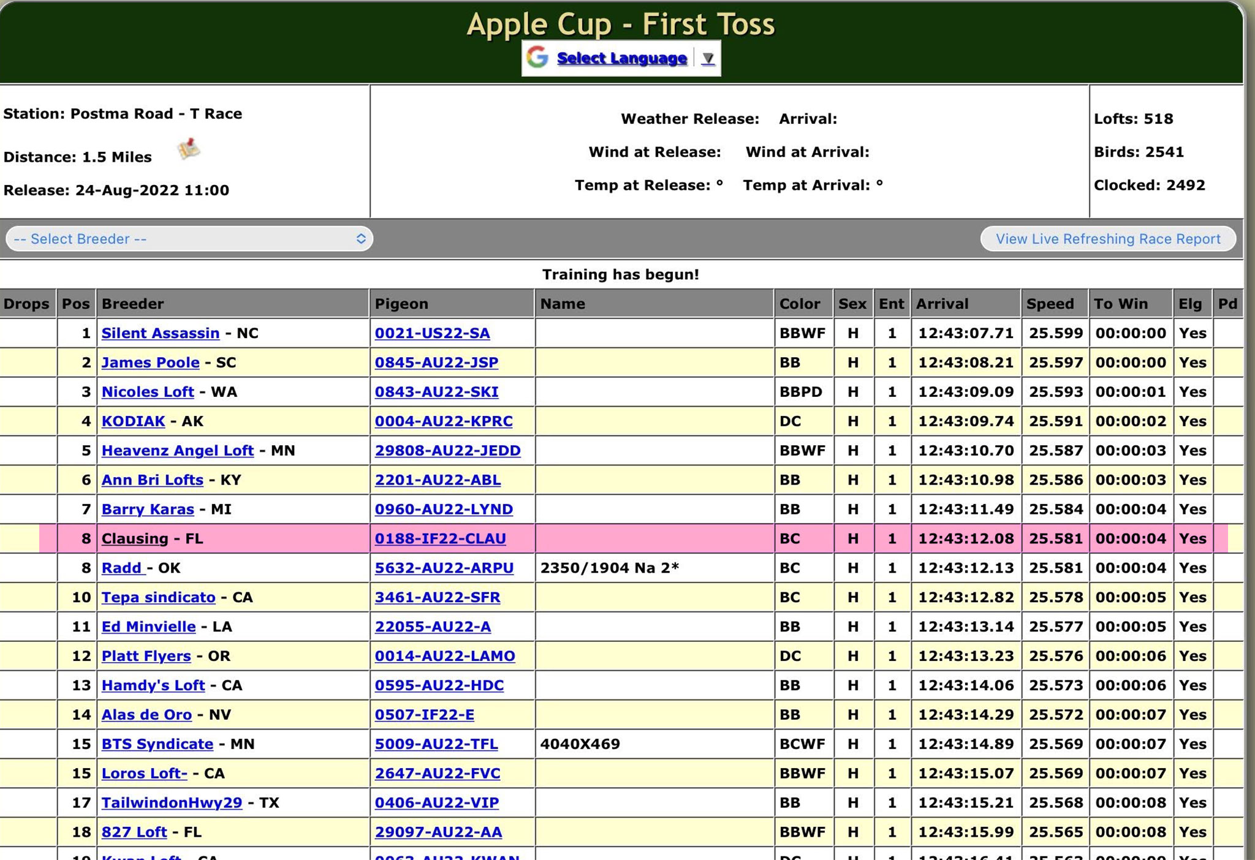
Task: Click View Live Refreshing Race Report button
Action: pos(1108,239)
